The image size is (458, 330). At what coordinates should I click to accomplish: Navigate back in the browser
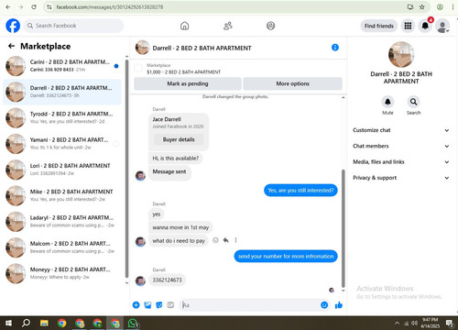coord(8,6)
